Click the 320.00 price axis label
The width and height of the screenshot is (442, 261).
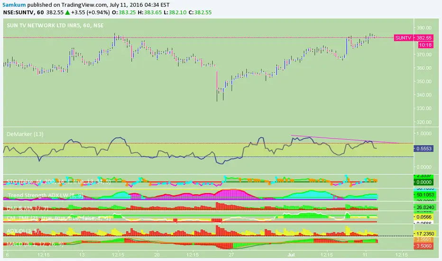[x=424, y=122]
